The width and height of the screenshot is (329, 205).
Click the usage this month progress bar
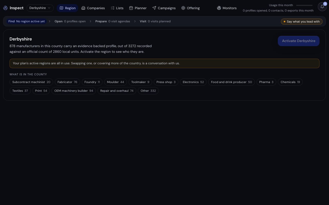click(x=304, y=5)
